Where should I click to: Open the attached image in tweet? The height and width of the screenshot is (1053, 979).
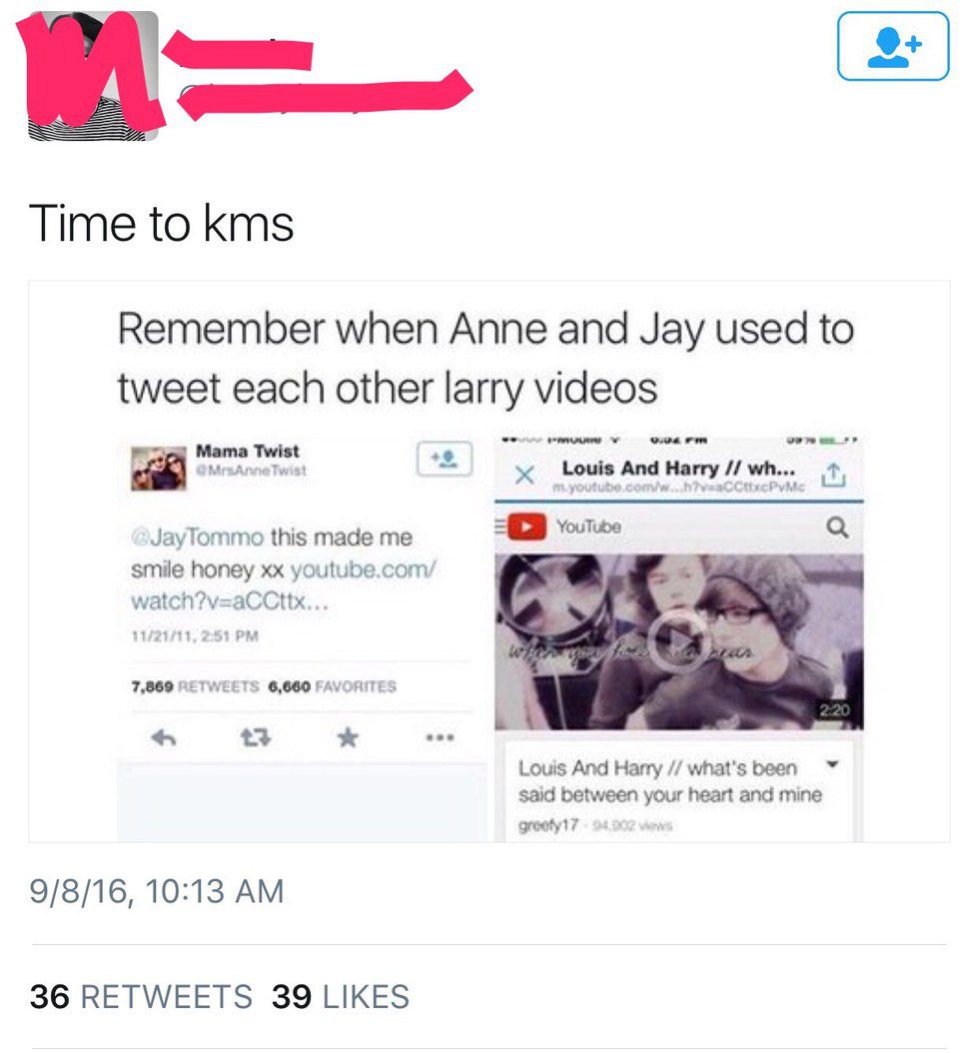489,561
